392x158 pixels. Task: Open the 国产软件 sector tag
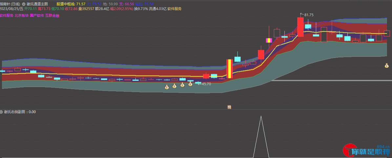(x=37, y=15)
